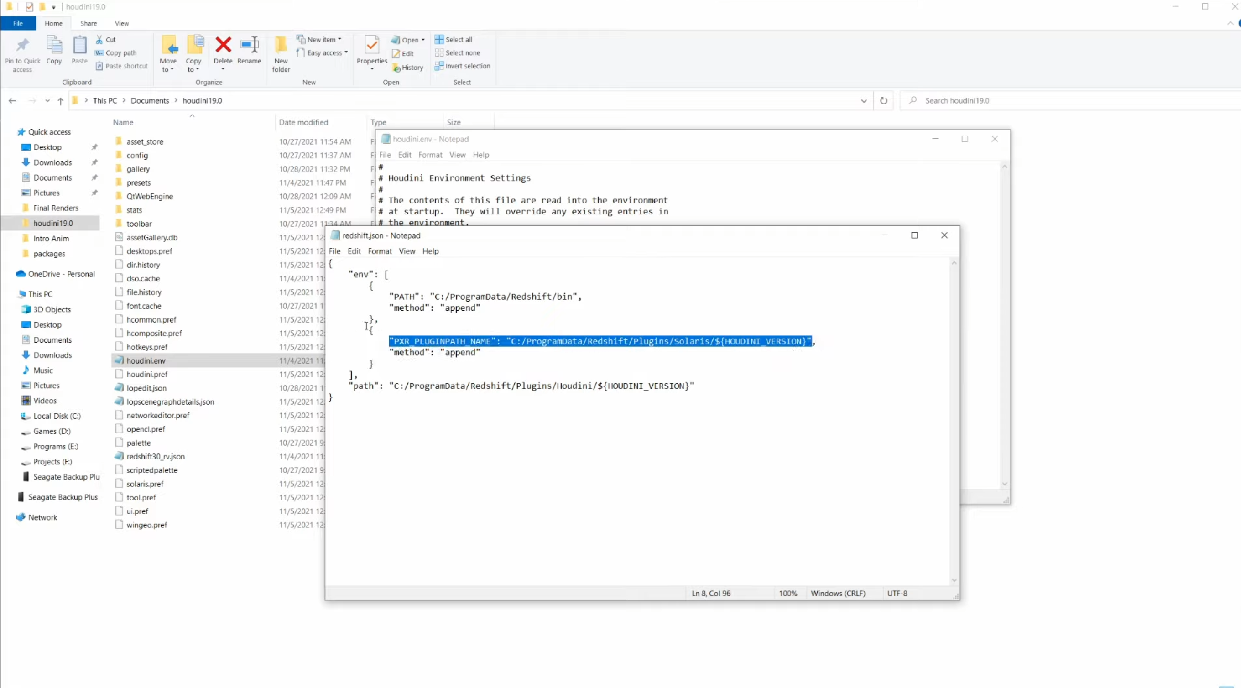Click Select all in ribbon
This screenshot has height=688, width=1241.
click(x=454, y=40)
